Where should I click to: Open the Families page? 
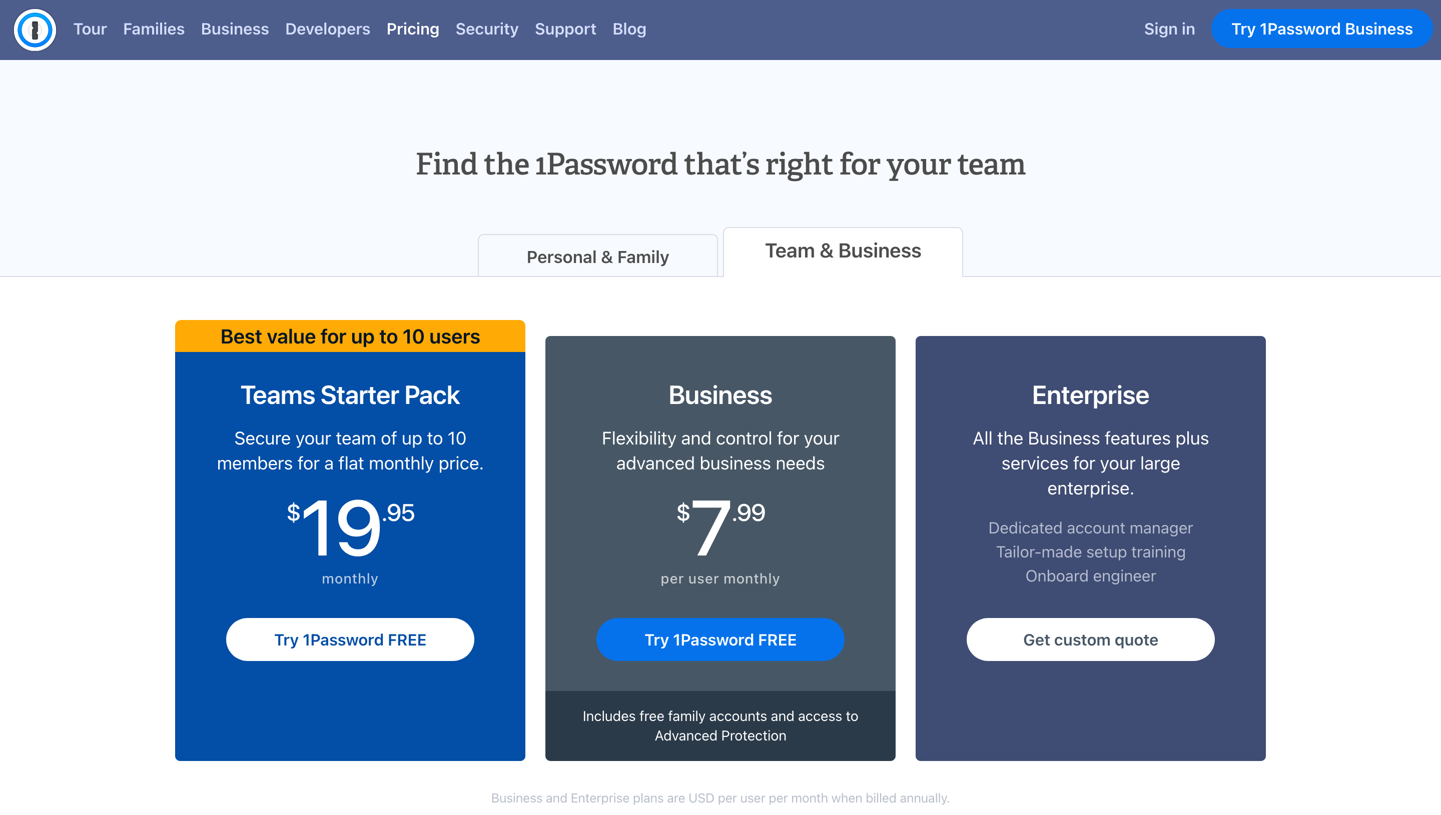coord(154,29)
